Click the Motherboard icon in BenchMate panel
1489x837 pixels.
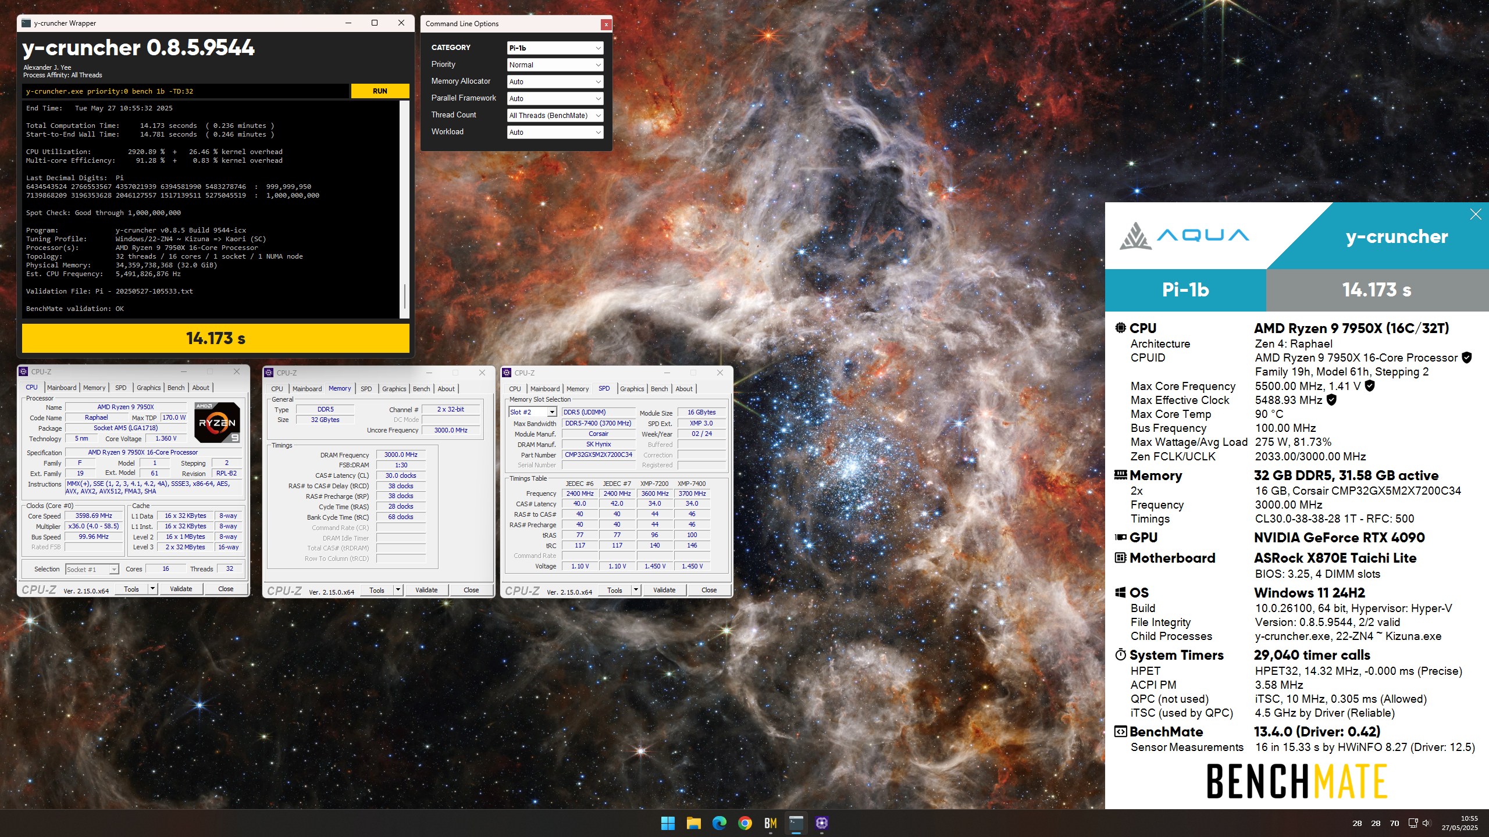[x=1120, y=558]
